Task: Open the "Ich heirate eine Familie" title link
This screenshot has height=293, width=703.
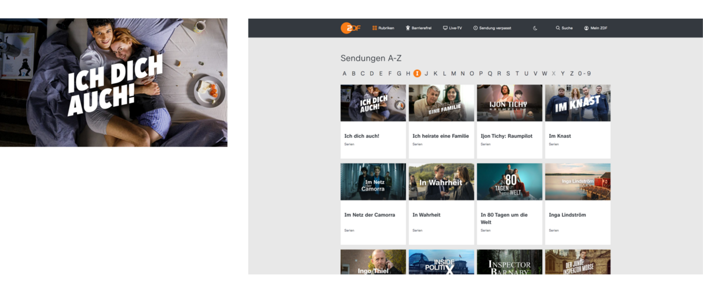Action: click(x=441, y=136)
